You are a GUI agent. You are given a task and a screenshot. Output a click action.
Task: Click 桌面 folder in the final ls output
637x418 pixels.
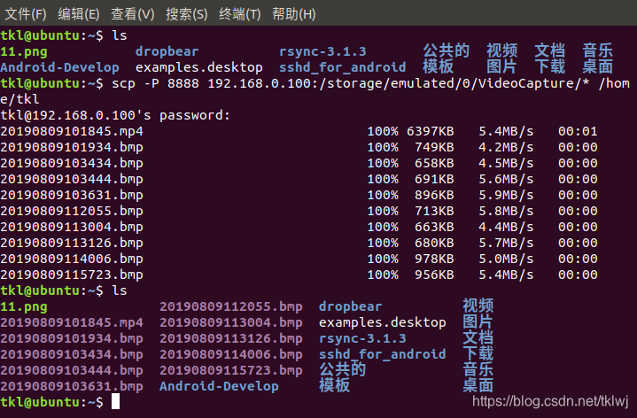[x=478, y=385]
